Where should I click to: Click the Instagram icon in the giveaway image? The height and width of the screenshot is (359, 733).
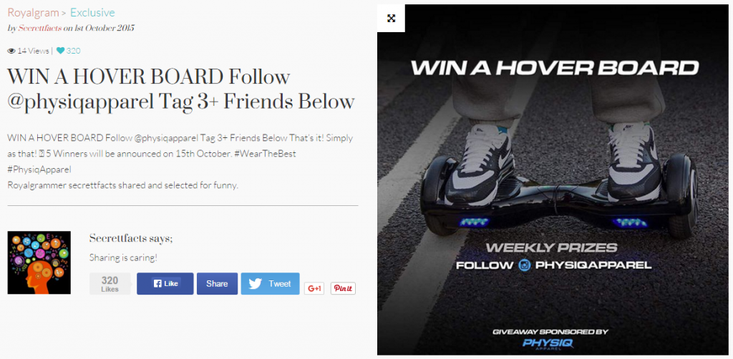(x=525, y=265)
